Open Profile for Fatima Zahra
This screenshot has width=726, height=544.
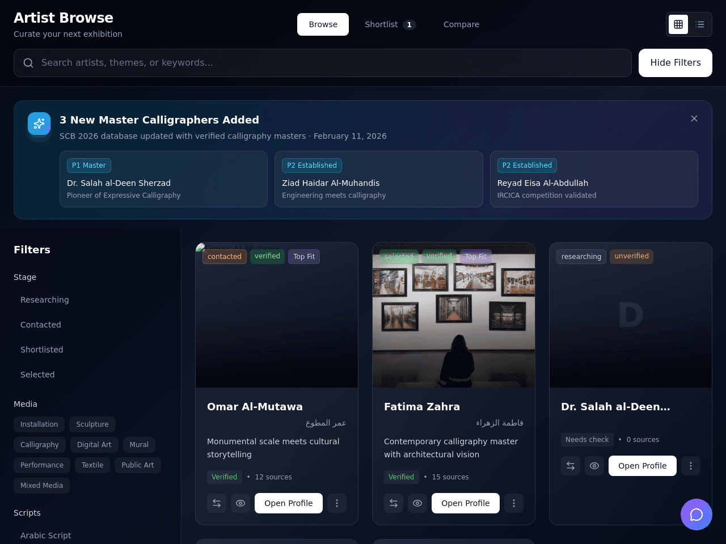click(x=466, y=503)
